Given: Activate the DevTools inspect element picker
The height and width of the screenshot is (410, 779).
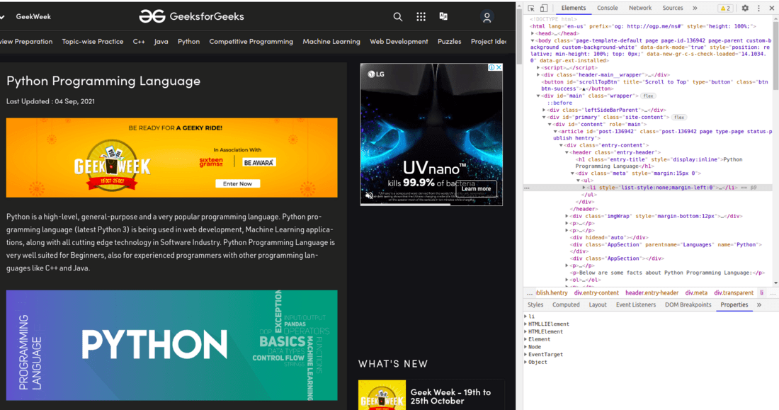Looking at the screenshot, I should coord(531,8).
